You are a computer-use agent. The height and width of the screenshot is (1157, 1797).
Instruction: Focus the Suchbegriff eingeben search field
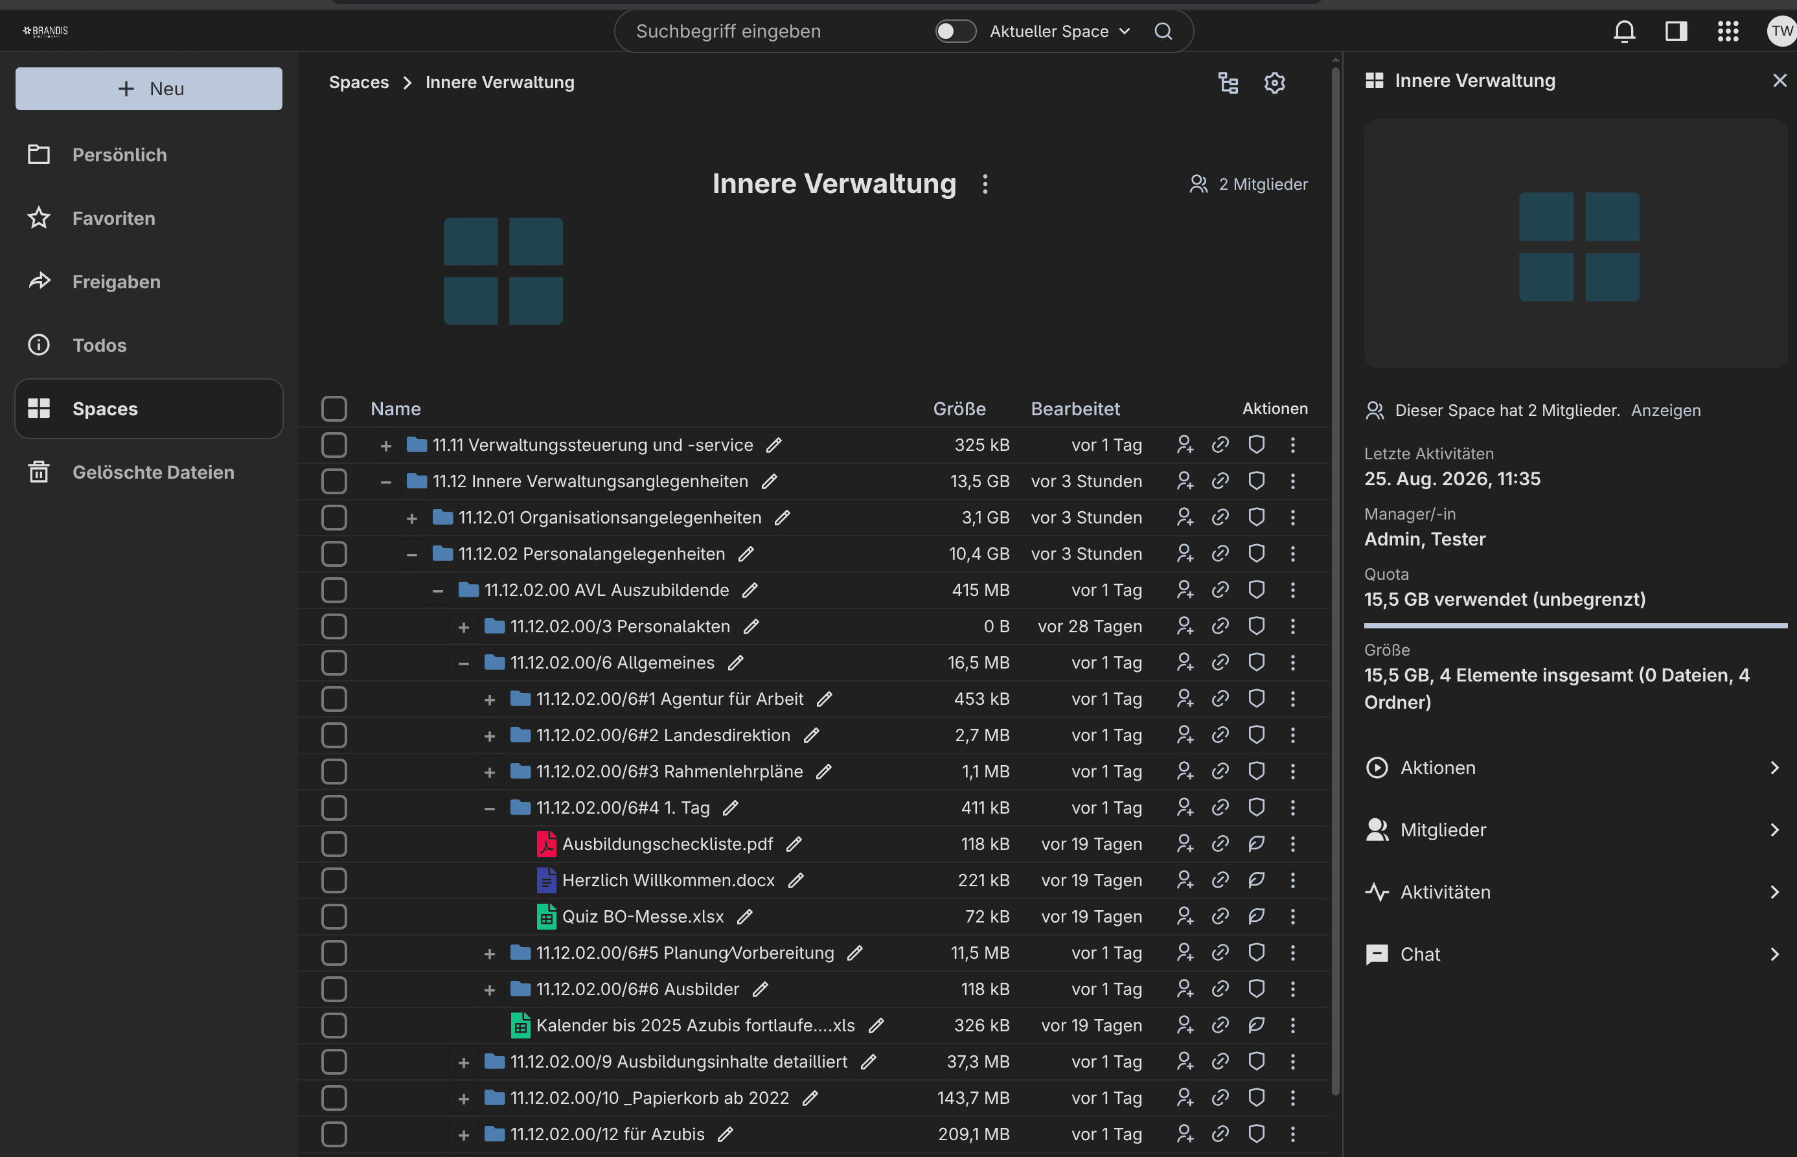pos(773,31)
